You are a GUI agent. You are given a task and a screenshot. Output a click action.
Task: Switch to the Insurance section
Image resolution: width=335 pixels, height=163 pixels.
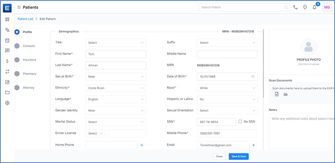point(29,60)
